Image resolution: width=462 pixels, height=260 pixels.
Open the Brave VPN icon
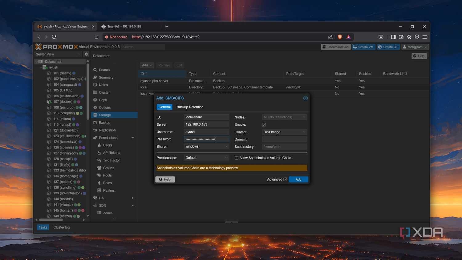[417, 37]
